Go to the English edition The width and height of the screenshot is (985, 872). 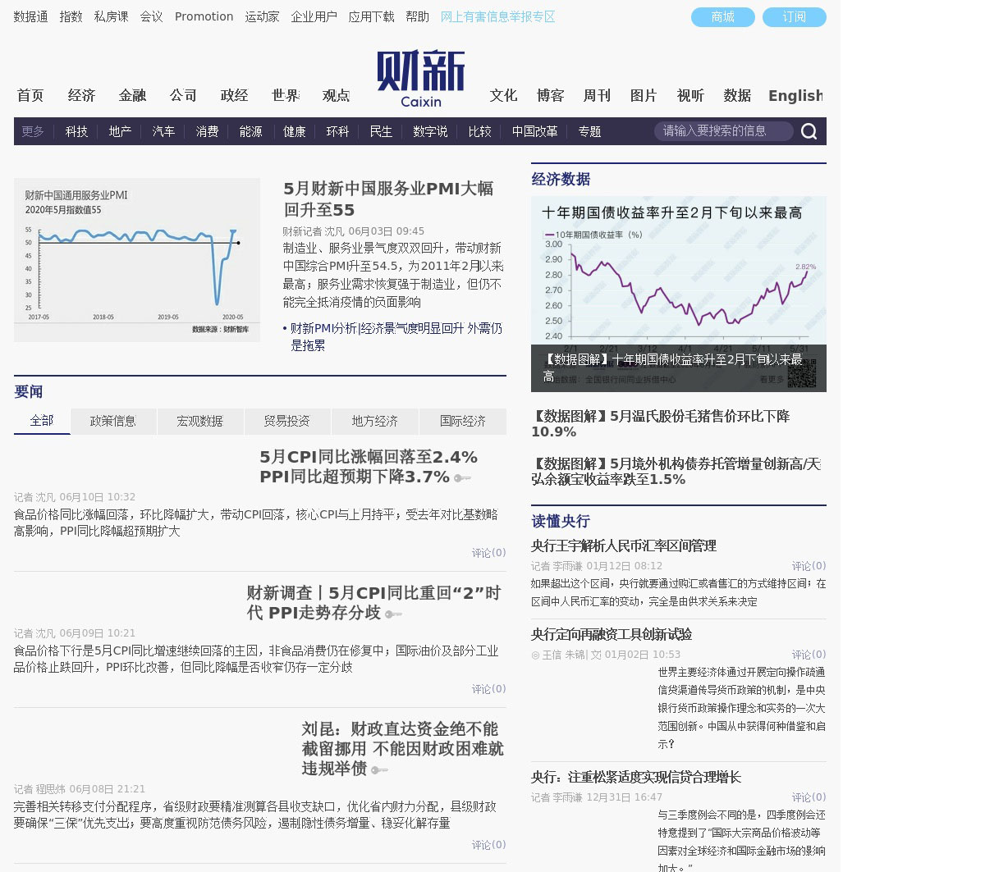coord(795,96)
